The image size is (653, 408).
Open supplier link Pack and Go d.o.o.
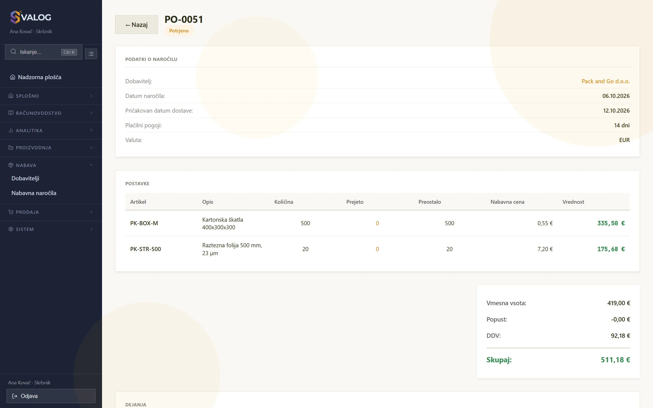coord(605,81)
